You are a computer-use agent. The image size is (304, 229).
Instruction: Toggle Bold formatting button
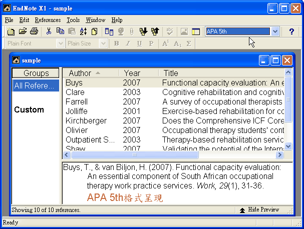tap(116, 43)
